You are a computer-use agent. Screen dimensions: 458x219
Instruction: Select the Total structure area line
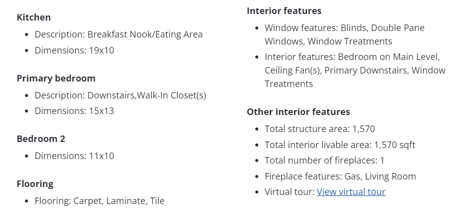pos(319,129)
